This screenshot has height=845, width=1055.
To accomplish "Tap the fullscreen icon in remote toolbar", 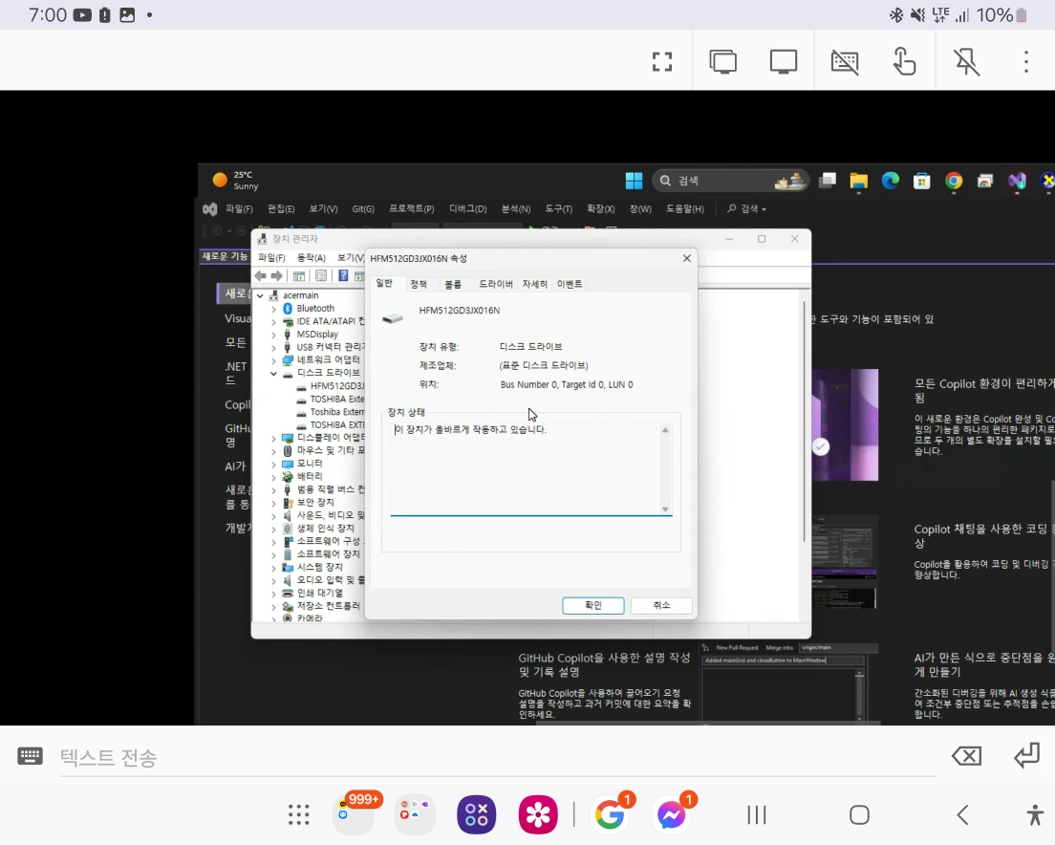I will click(662, 62).
